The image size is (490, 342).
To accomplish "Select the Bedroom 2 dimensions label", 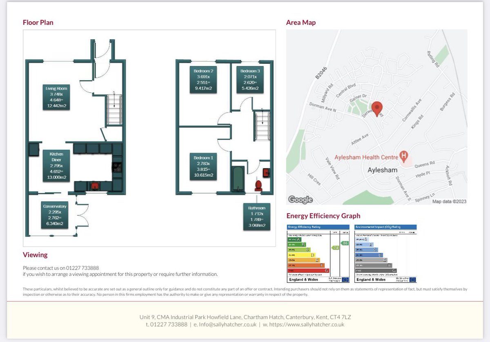I will (203, 80).
